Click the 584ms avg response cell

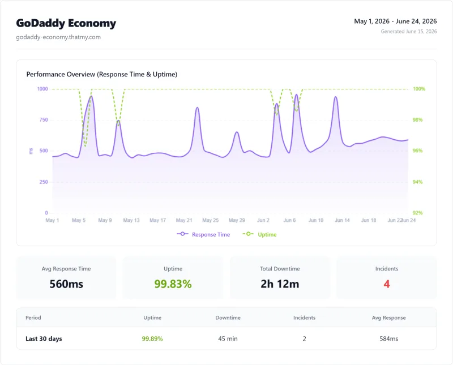point(388,338)
